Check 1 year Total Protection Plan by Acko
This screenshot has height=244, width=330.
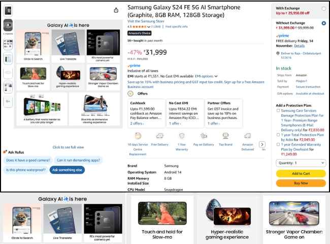coord(278,135)
